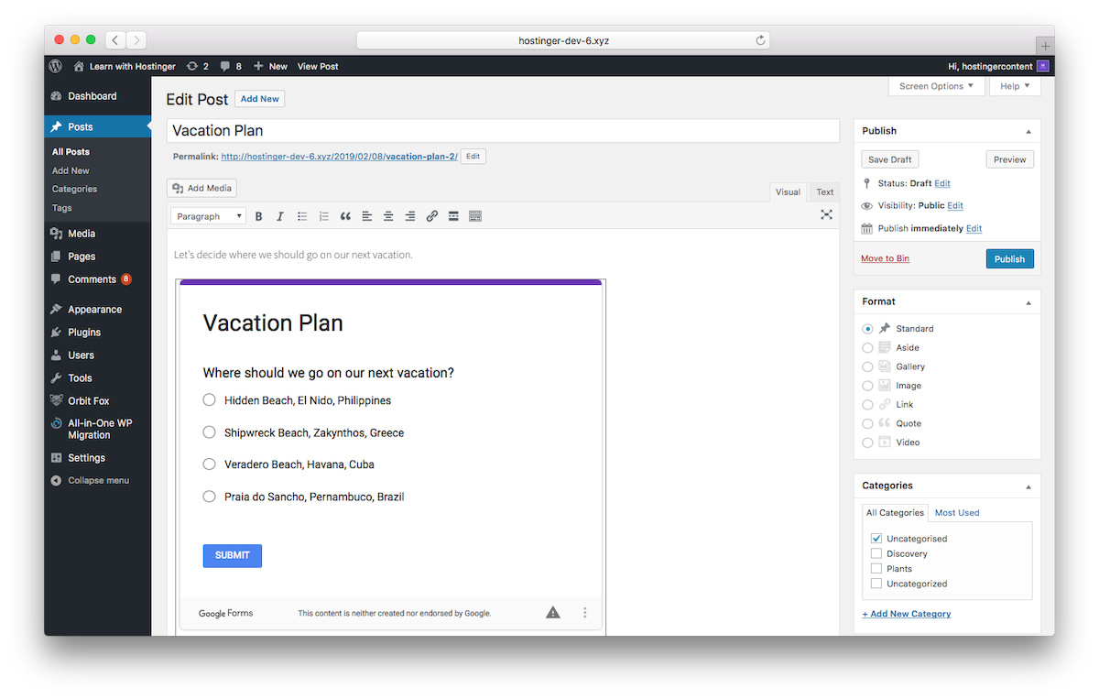Select Veradero Beach, Havana option
Viewport: 1099px width, 699px height.
tap(209, 464)
